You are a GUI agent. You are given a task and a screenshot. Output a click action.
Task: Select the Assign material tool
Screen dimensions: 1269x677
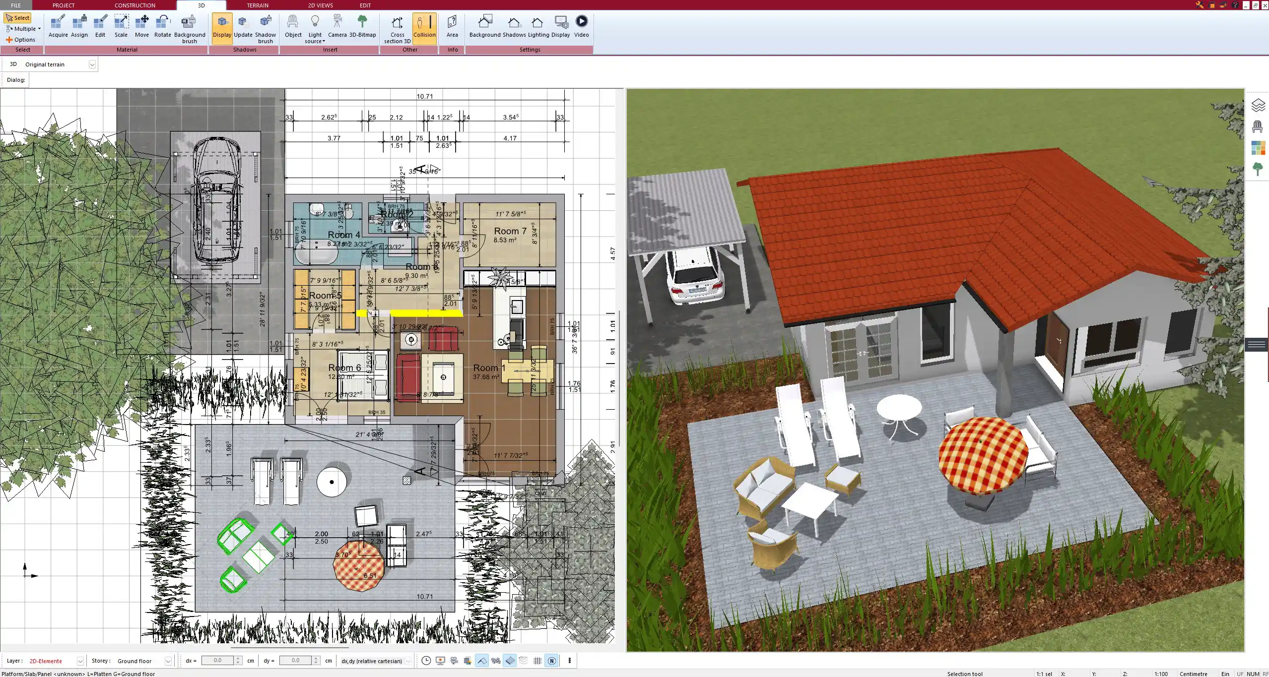pyautogui.click(x=79, y=25)
